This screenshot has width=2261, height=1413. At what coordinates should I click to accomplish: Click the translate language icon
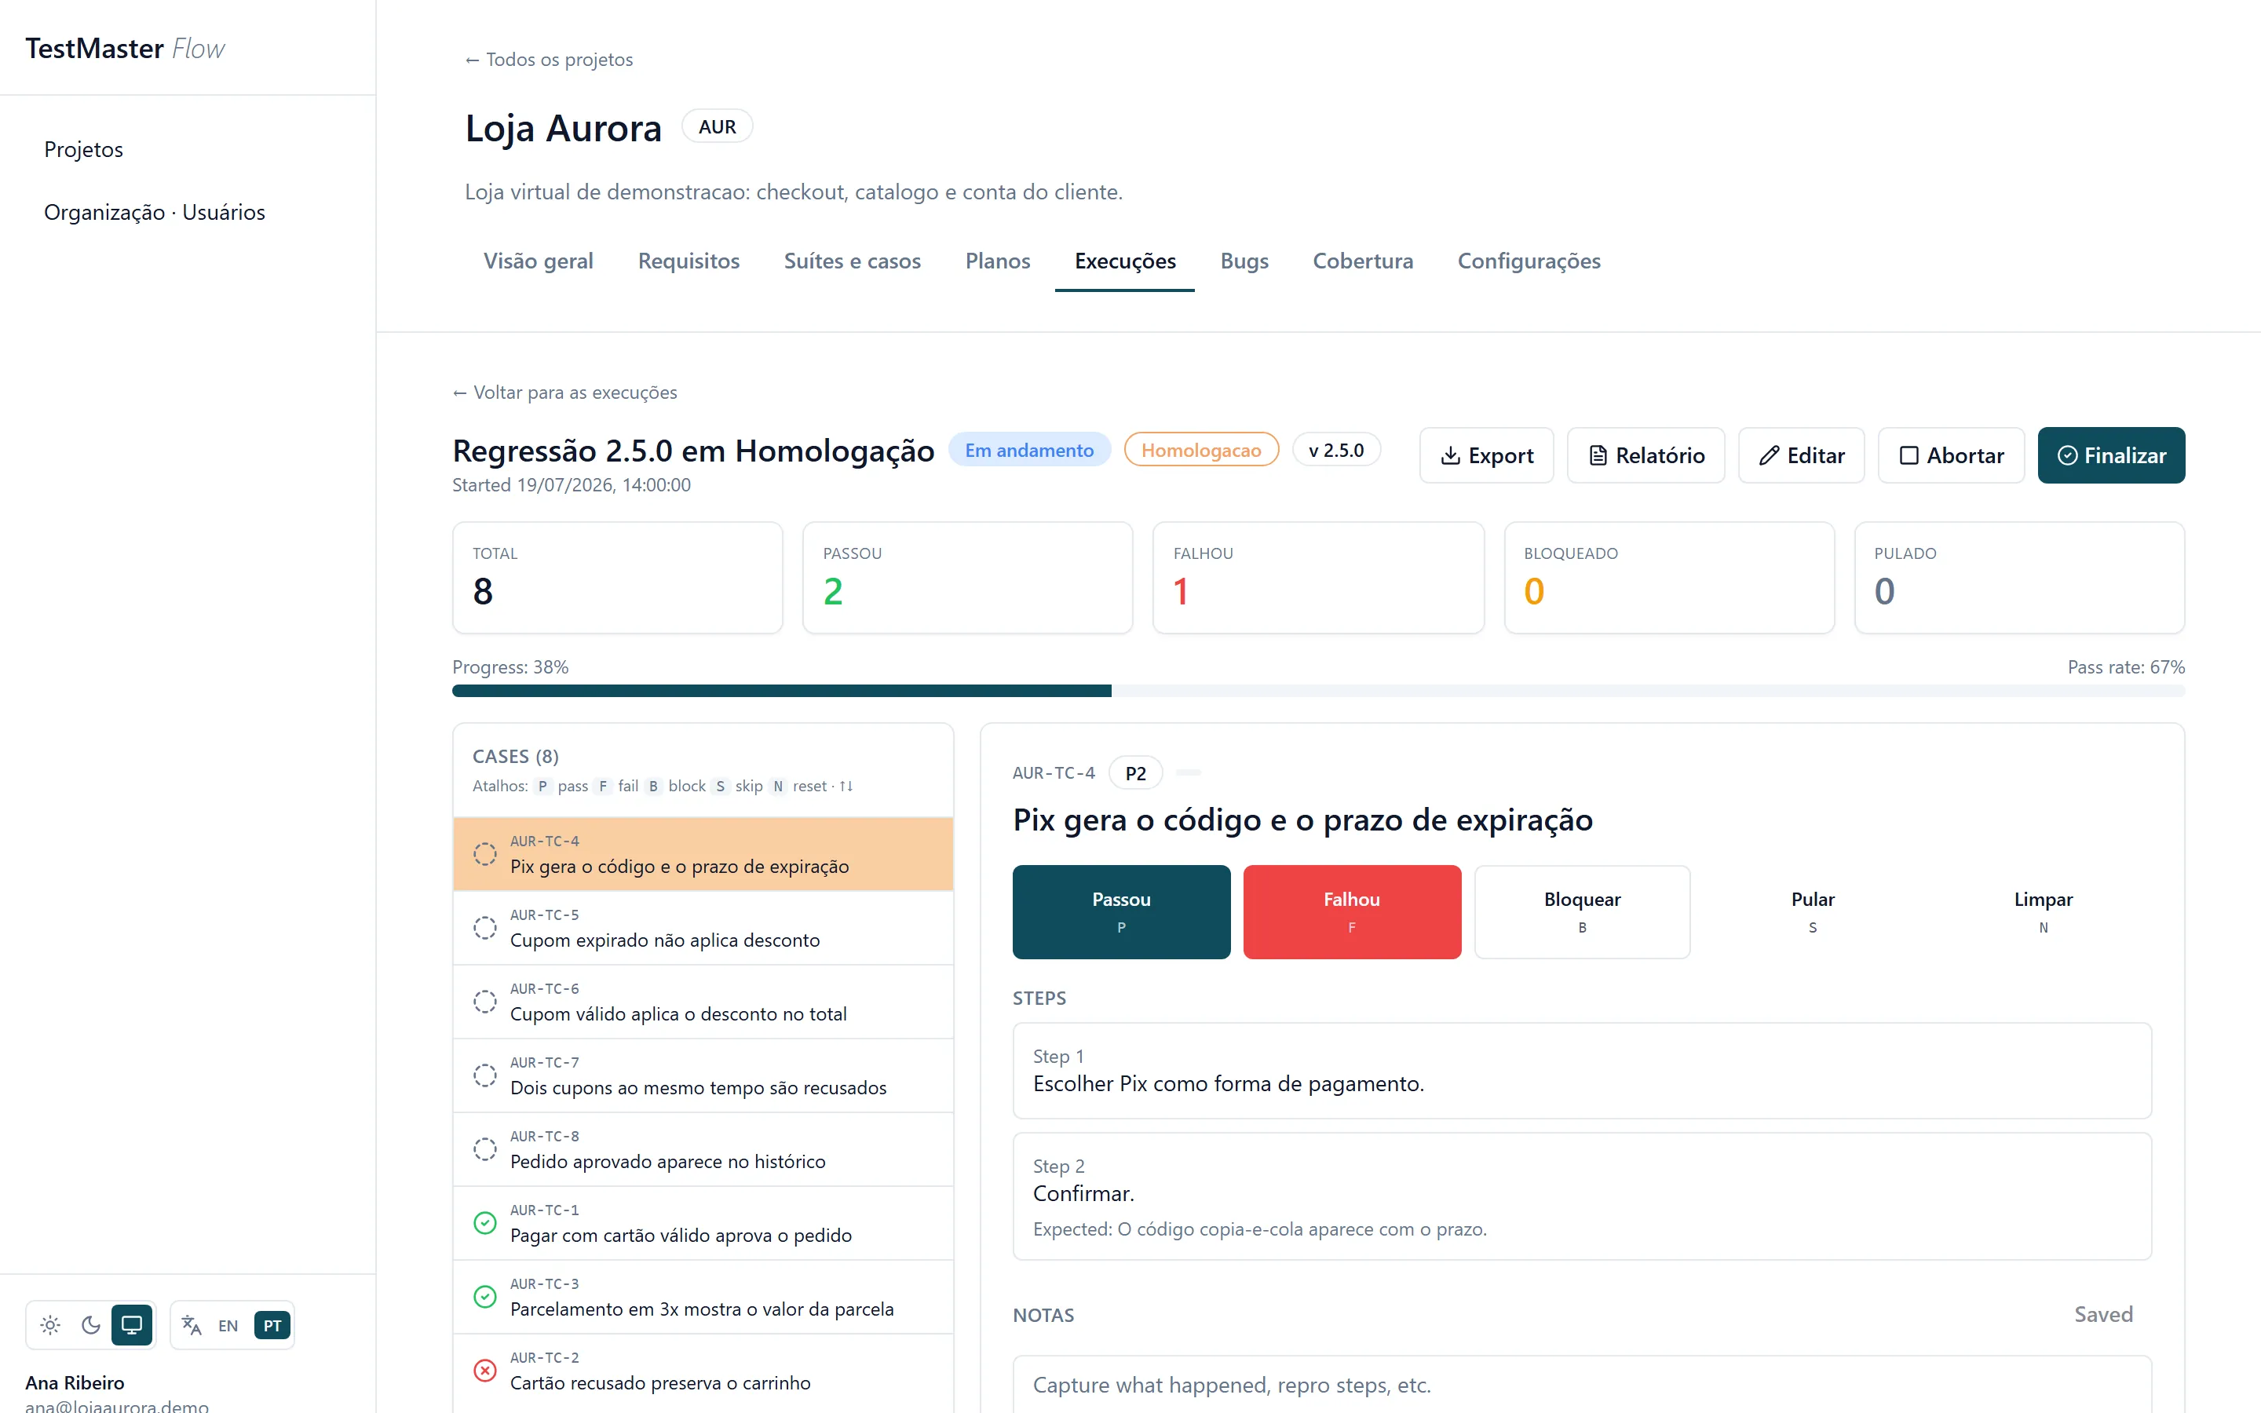click(192, 1324)
